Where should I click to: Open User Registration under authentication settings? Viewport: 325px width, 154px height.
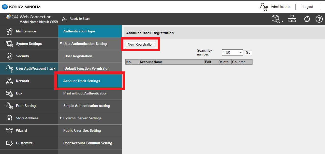(x=78, y=56)
